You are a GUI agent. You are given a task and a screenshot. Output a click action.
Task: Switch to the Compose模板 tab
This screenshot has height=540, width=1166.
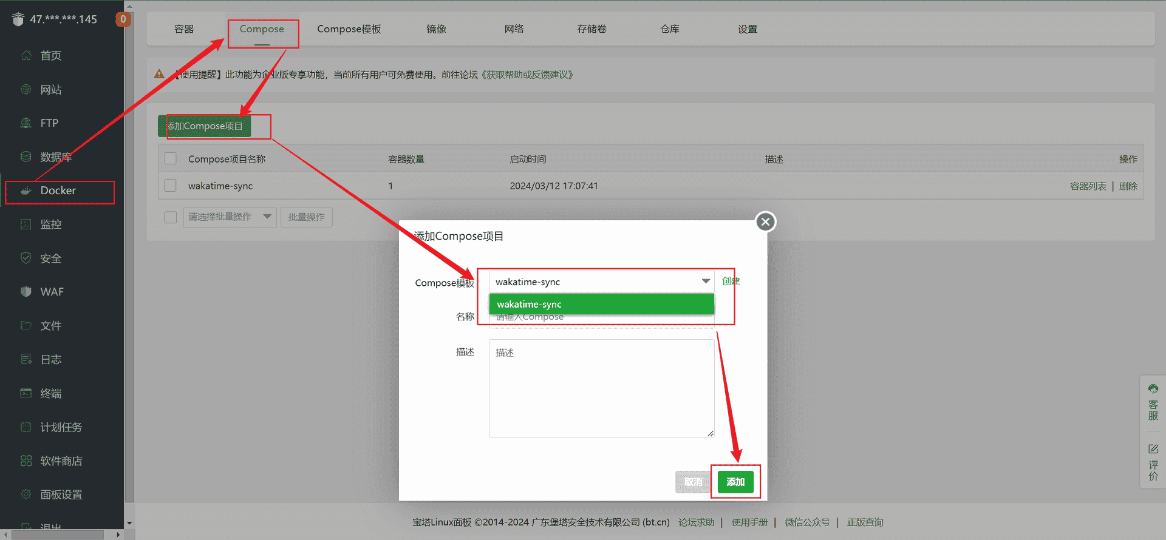tap(349, 29)
